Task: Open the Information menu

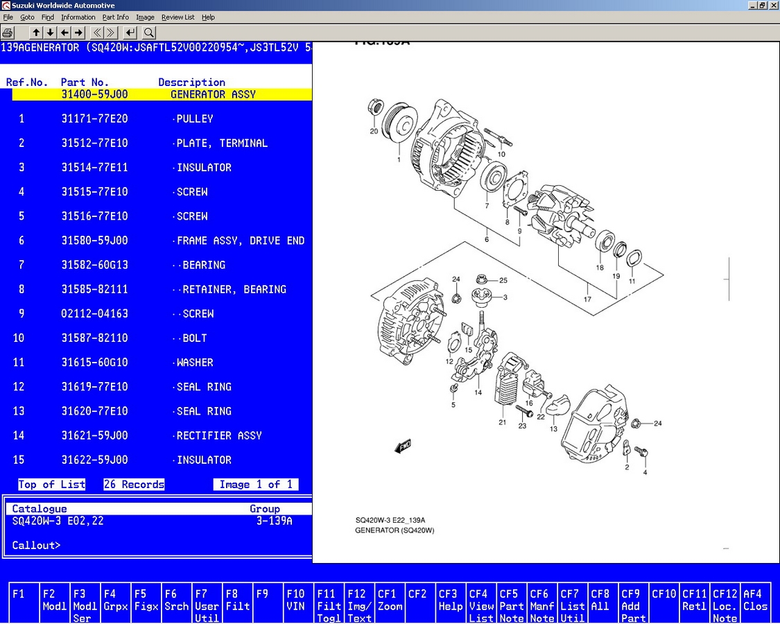Action: tap(78, 17)
